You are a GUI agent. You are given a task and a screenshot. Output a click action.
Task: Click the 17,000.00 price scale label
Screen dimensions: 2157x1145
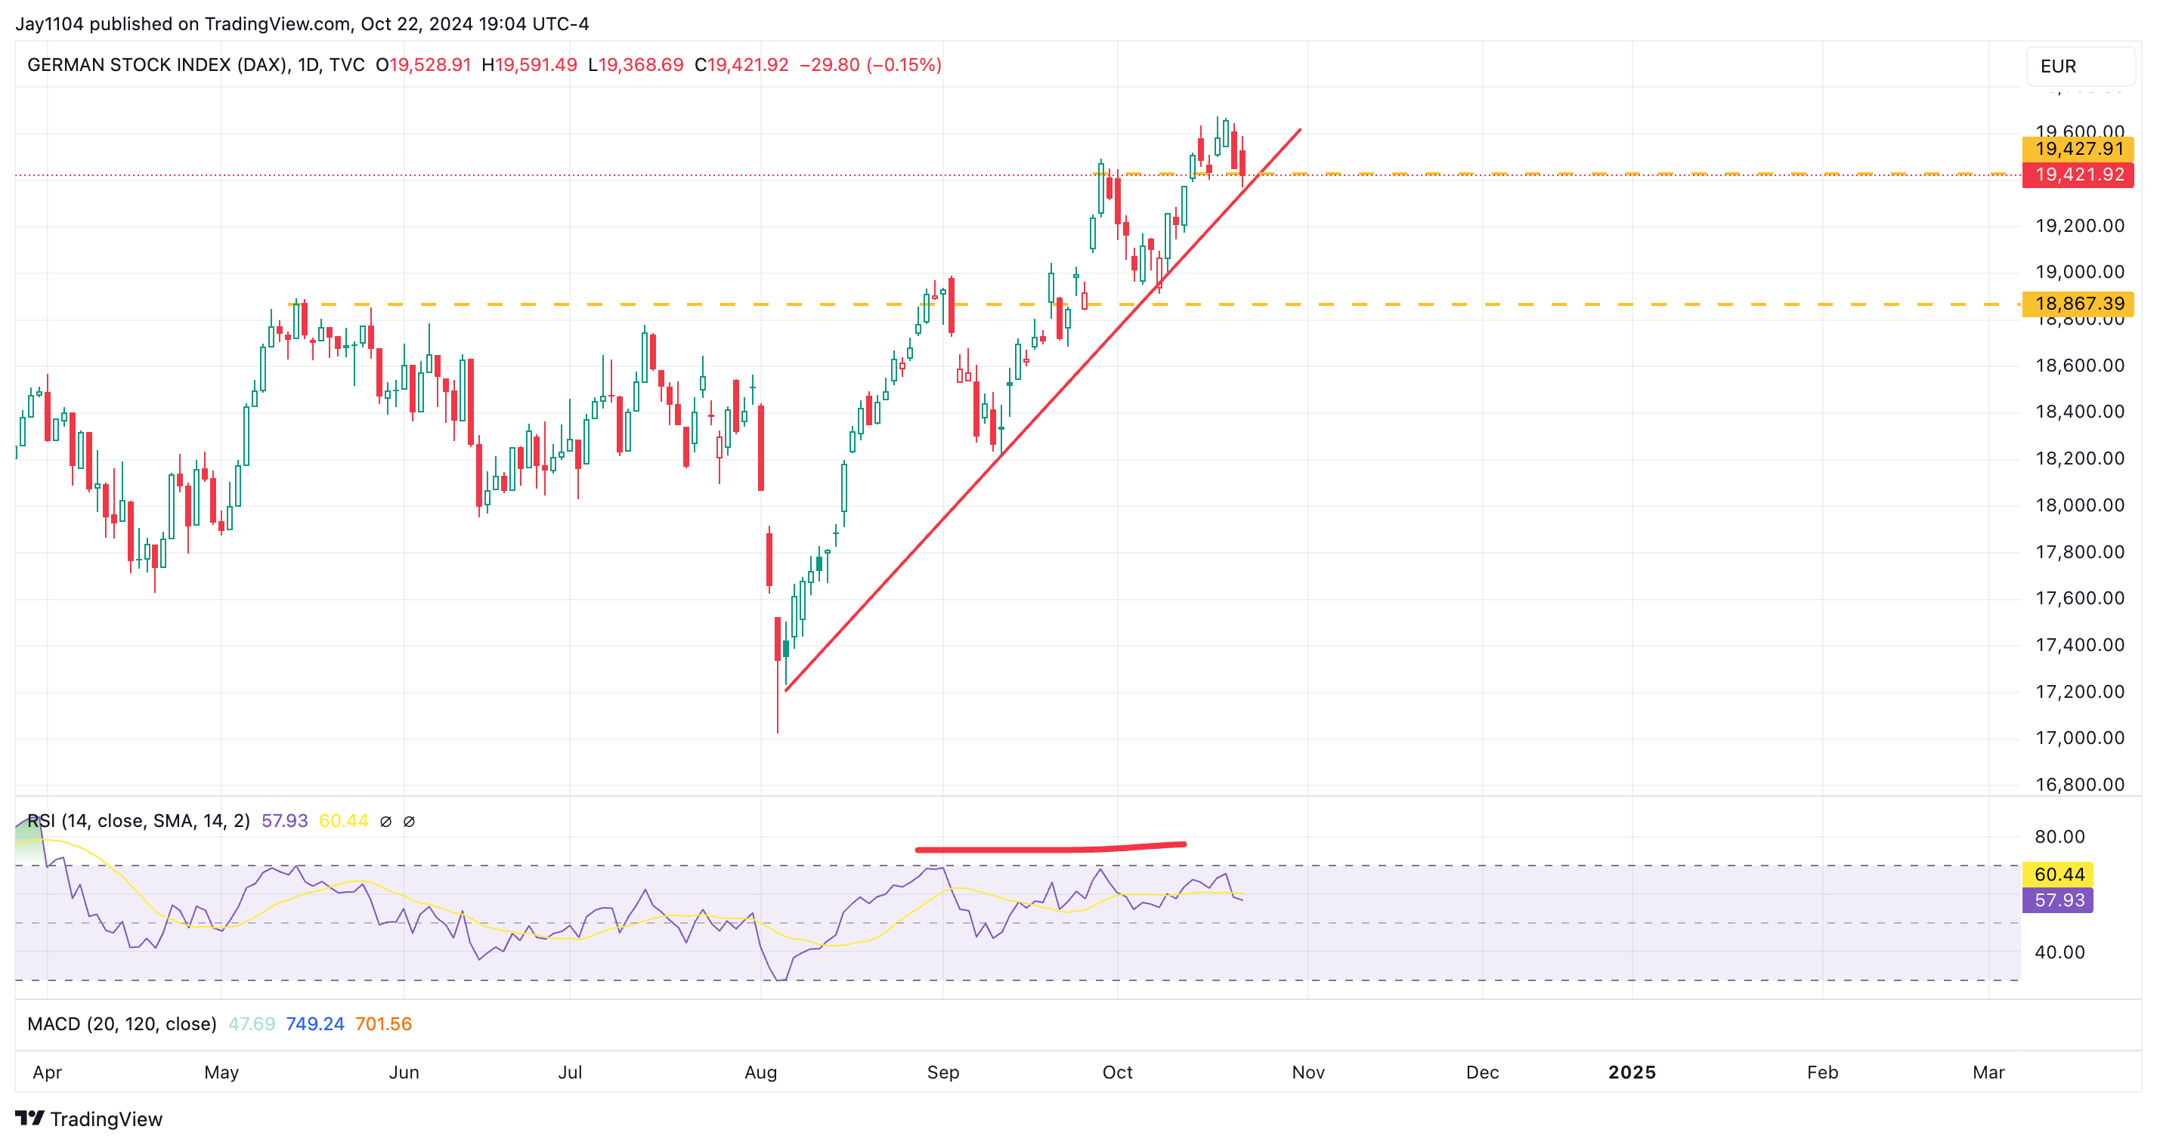(x=2080, y=738)
